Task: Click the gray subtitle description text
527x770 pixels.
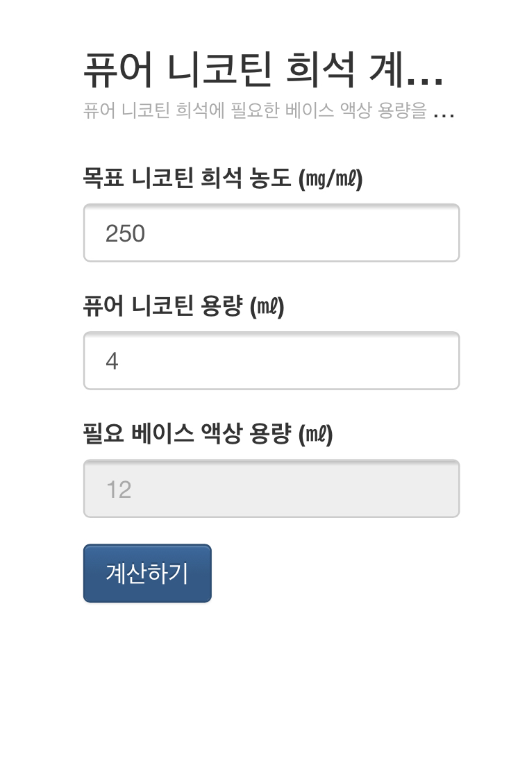Action: coord(269,110)
